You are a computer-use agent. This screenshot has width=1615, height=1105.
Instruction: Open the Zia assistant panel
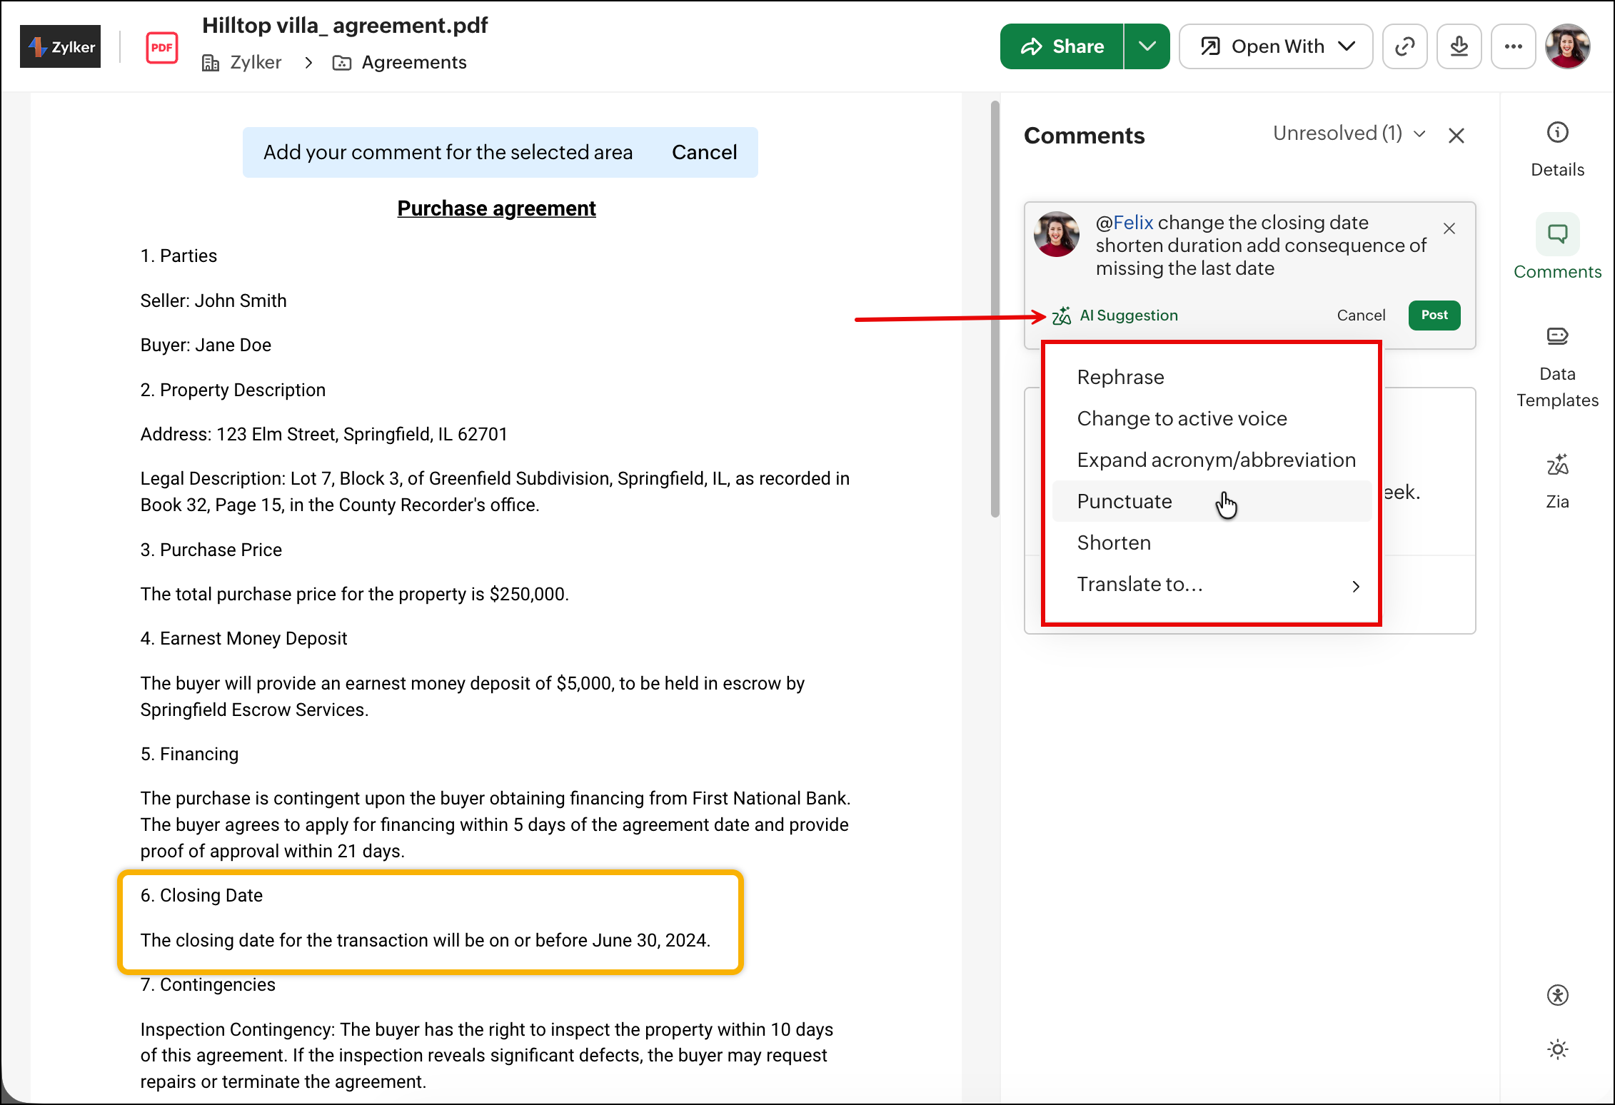pyautogui.click(x=1557, y=480)
